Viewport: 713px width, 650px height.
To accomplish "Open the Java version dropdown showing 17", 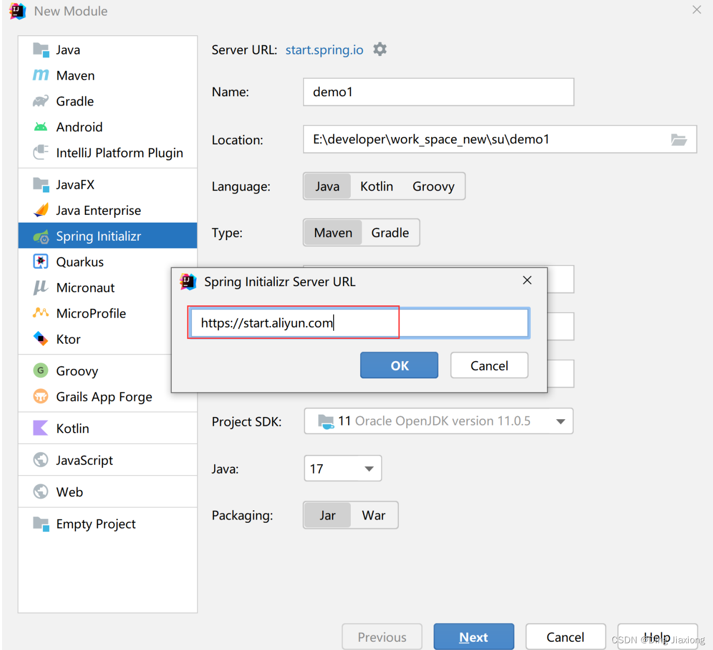I will click(343, 469).
